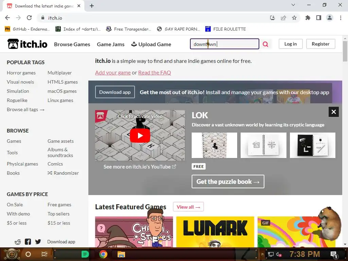The image size is (348, 261).
Task: Open the tab search chevron in title bar
Action: [x=293, y=5]
